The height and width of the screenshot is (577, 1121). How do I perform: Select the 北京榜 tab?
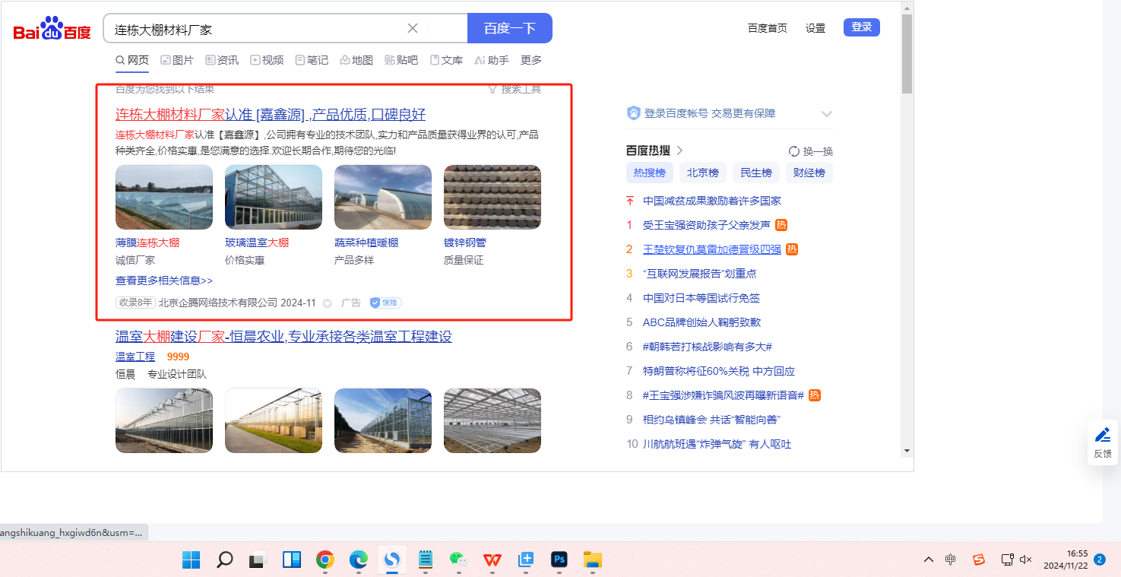pos(702,173)
